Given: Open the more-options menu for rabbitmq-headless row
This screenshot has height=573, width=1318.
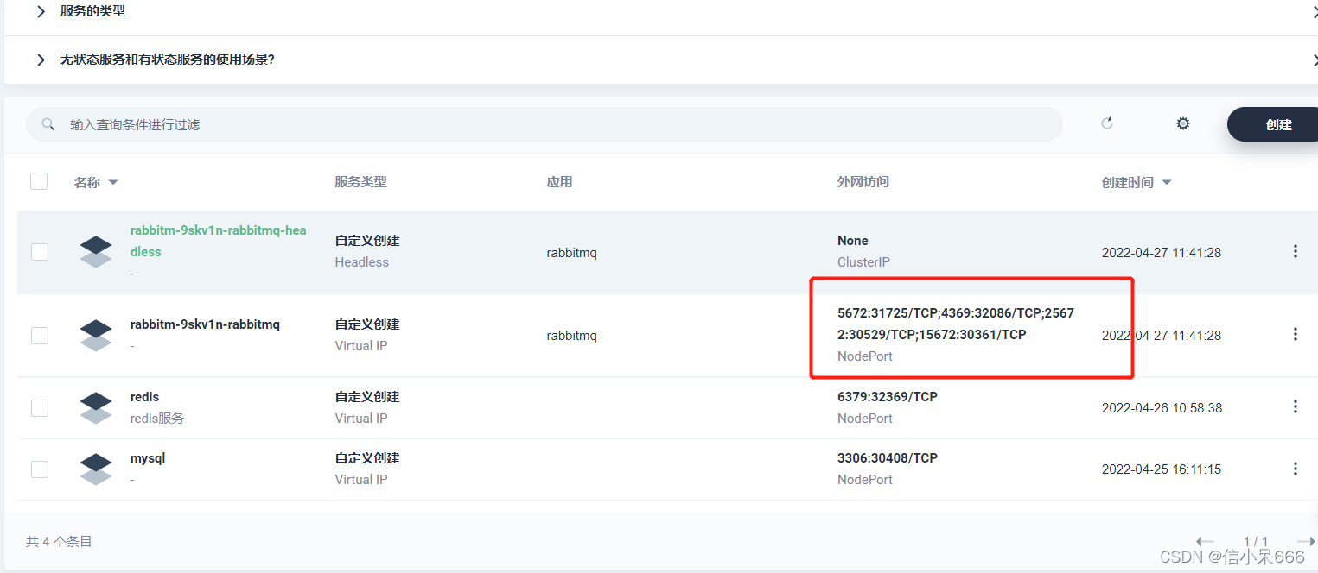Looking at the screenshot, I should click(1295, 251).
